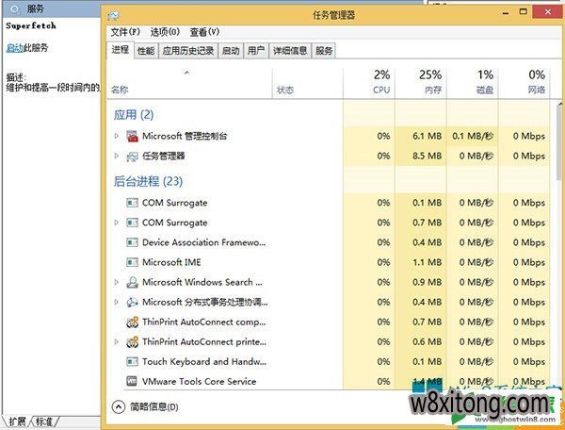565x430 pixels.
Task: Click the first ThinPrint AutoConnect icon
Action: click(x=132, y=322)
